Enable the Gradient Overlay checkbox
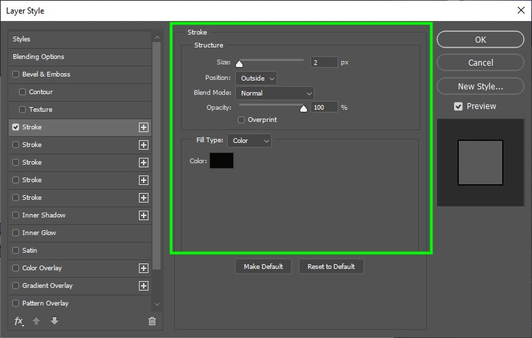This screenshot has width=532, height=338. pyautogui.click(x=16, y=285)
